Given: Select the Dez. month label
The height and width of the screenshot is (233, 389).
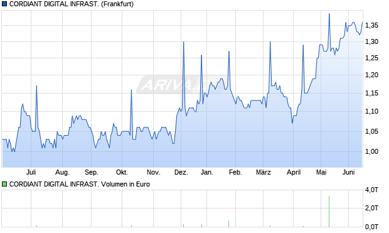Looking at the screenshot, I should [x=181, y=172].
